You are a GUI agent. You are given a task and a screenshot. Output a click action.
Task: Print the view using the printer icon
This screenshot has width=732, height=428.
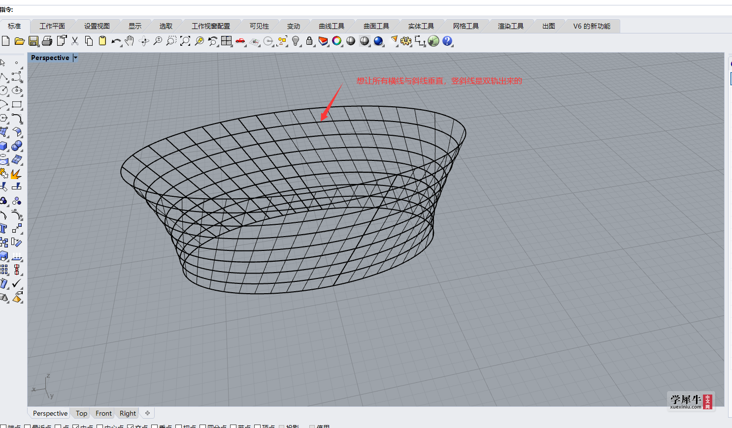pyautogui.click(x=47, y=41)
